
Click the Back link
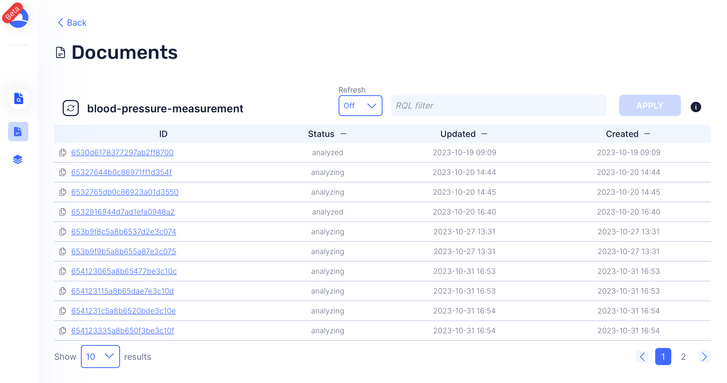[72, 22]
